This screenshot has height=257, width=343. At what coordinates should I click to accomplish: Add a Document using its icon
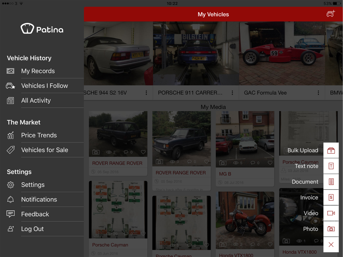pyautogui.click(x=331, y=182)
